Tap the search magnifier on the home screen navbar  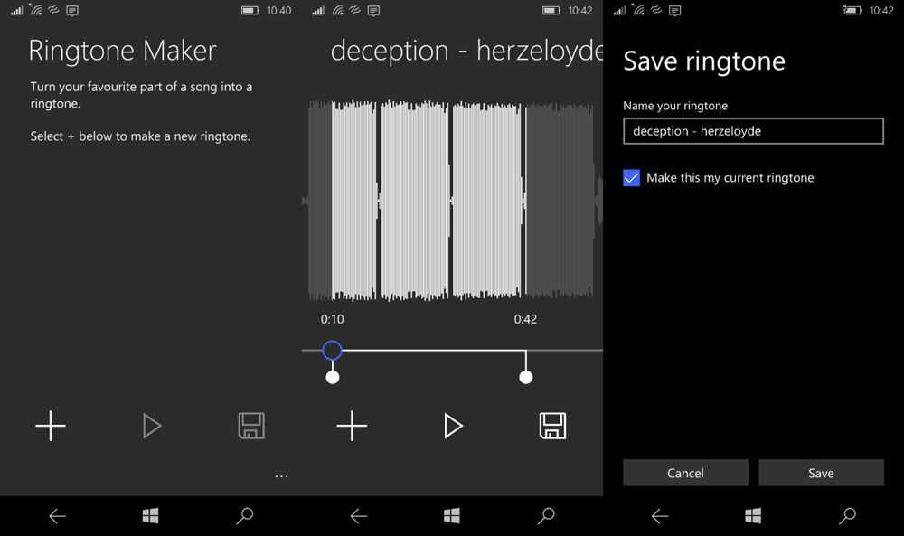coord(244,516)
